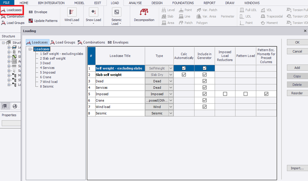Open Type dropdown for Crane row
The image size is (308, 181).
click(x=171, y=100)
